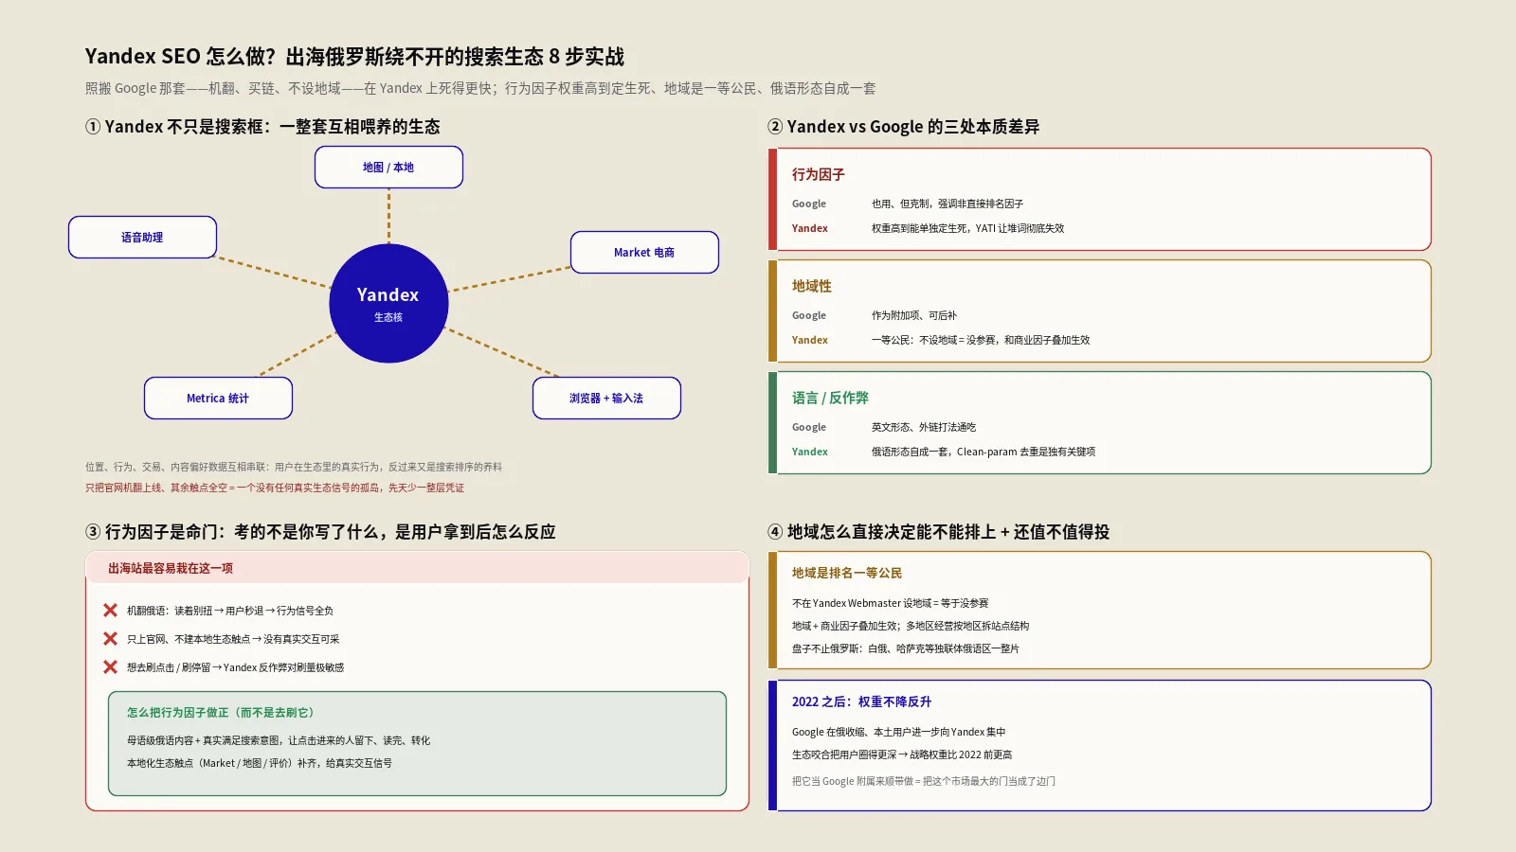Click the 语言 / 反作弊 card title
The image size is (1516, 852).
[830, 398]
